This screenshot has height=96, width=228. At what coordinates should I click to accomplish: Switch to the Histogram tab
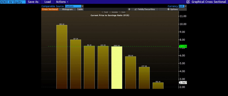pos(67,9)
